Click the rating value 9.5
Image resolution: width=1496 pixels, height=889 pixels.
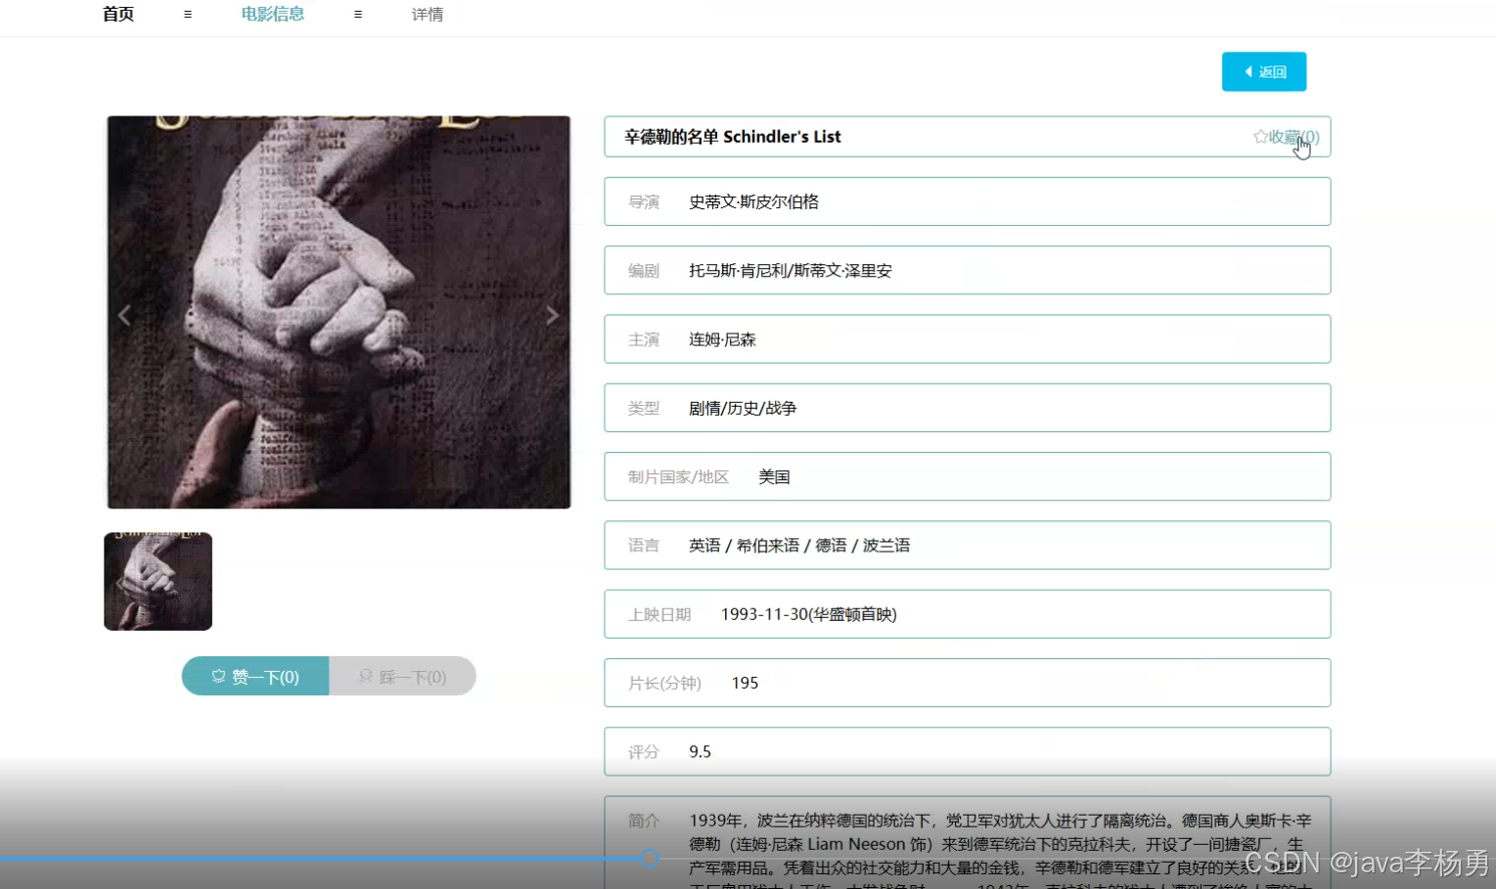tap(700, 752)
